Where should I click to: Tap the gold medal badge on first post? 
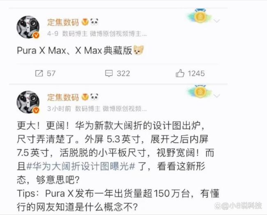200,17
